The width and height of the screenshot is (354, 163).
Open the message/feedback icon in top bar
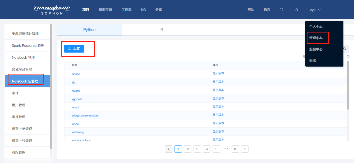pyautogui.click(x=281, y=10)
